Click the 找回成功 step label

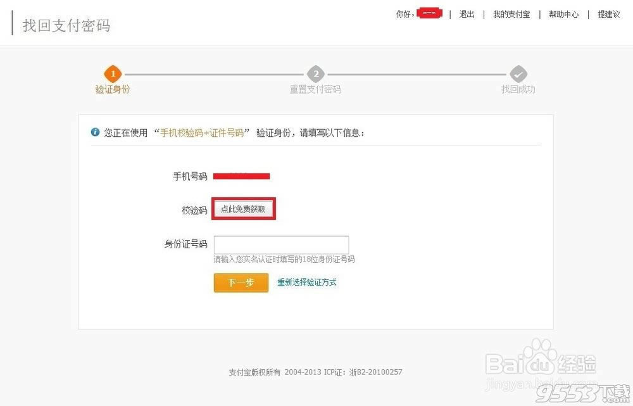(518, 90)
